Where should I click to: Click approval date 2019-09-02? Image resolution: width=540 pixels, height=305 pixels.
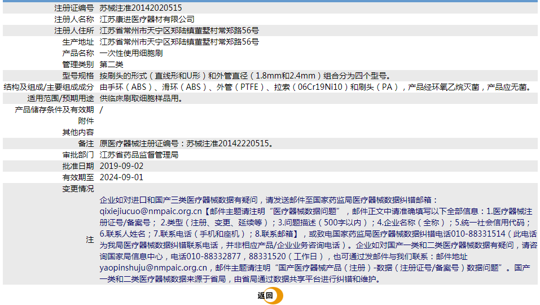121,166
